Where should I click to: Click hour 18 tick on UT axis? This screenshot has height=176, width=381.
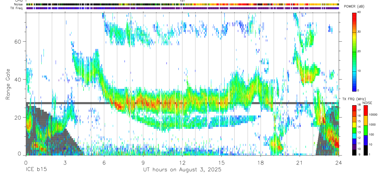261,162
